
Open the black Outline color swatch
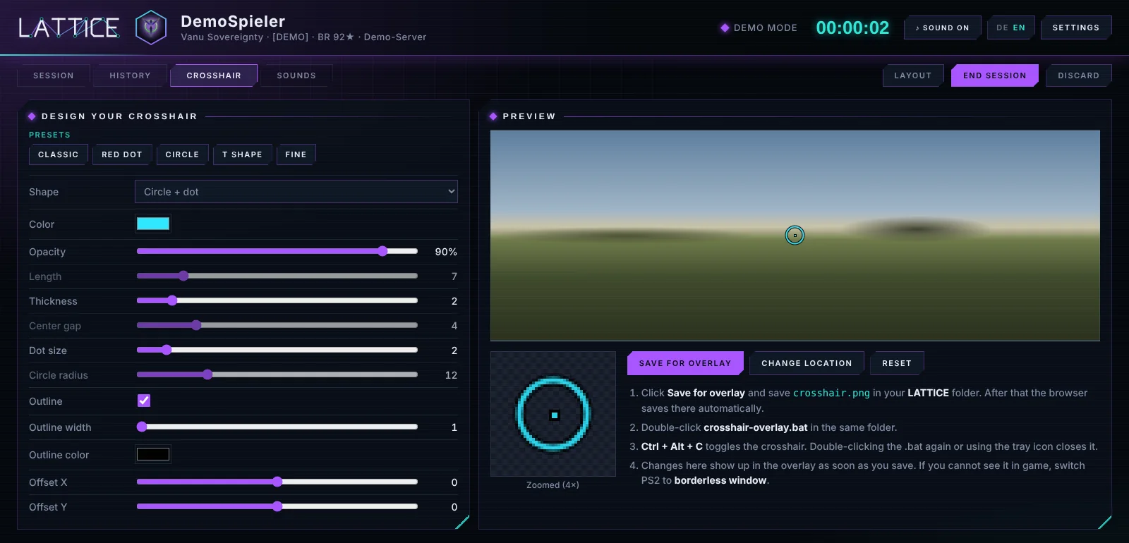(153, 454)
